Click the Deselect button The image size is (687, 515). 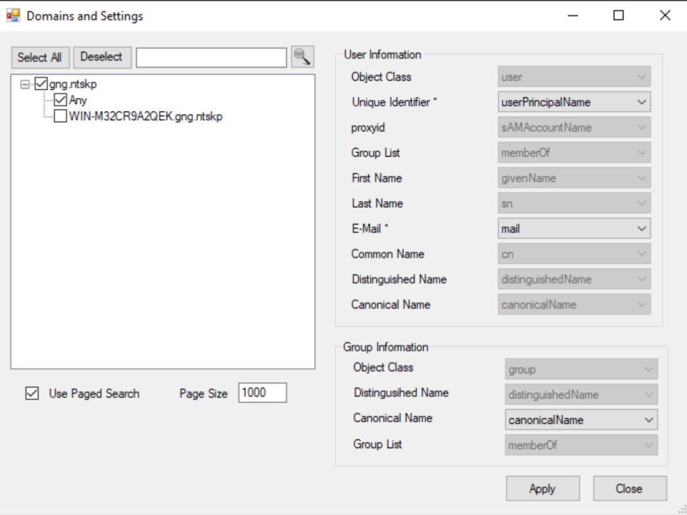pyautogui.click(x=102, y=58)
